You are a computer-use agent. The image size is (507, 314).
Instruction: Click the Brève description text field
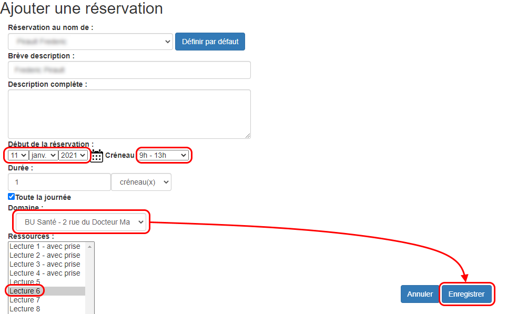point(129,70)
